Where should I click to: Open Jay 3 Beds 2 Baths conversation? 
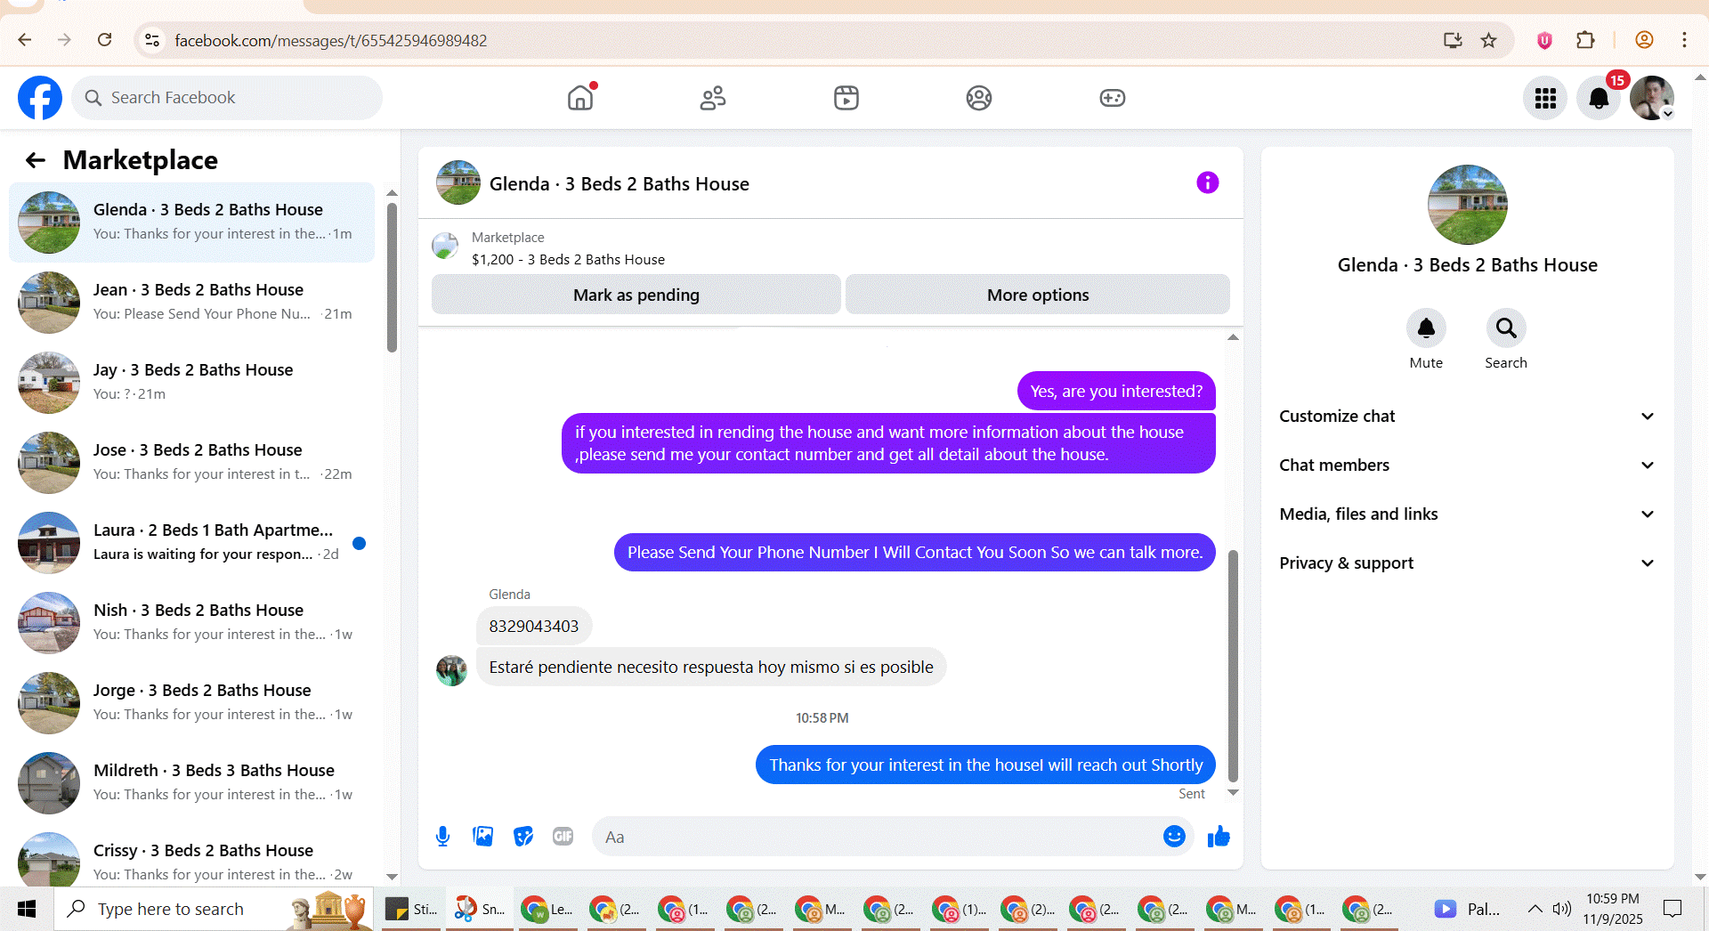coord(191,383)
